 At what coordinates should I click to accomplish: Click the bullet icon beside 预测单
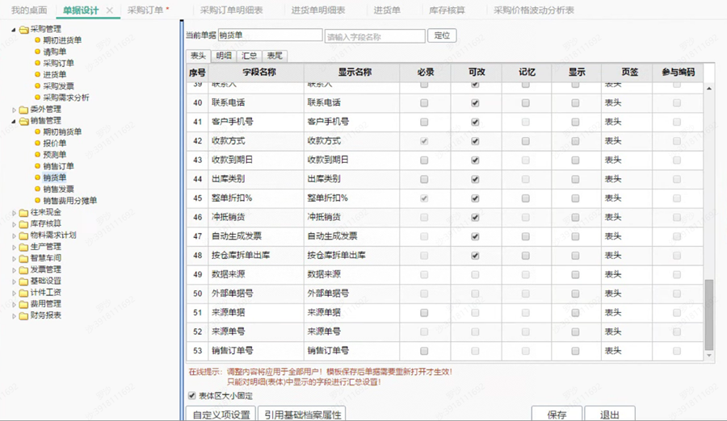(37, 155)
